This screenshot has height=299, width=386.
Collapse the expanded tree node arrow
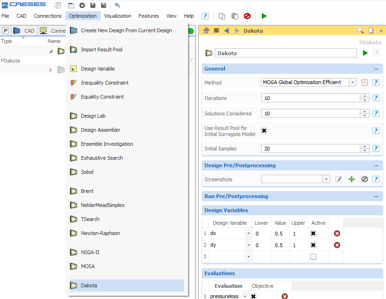click(51, 51)
